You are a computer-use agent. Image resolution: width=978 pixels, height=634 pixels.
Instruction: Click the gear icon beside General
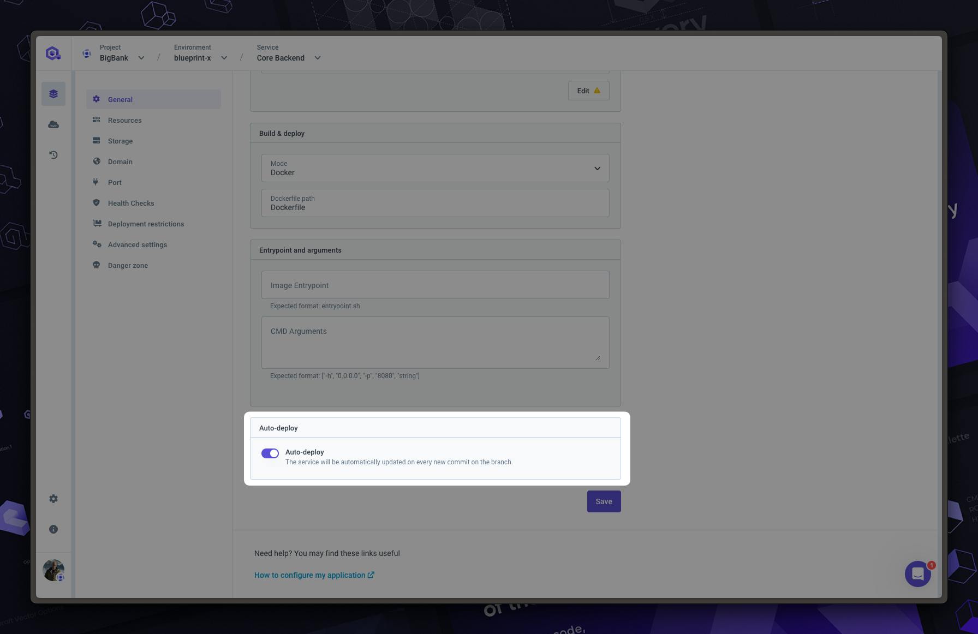click(97, 99)
